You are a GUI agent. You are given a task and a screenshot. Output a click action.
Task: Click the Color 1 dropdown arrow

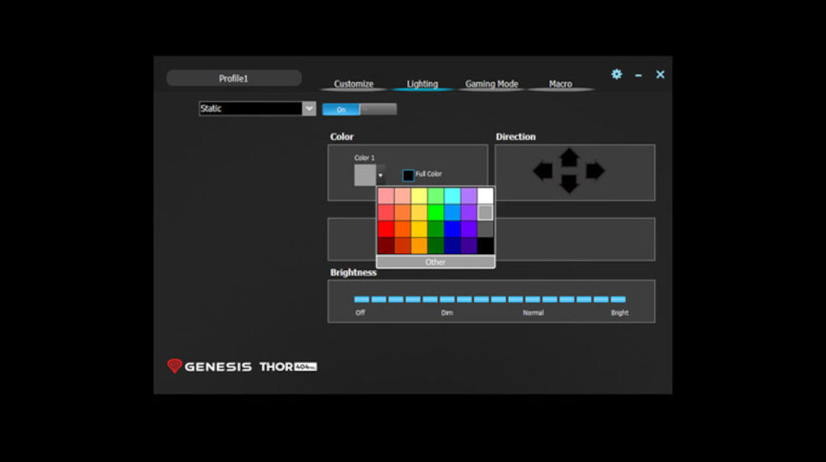tap(381, 176)
